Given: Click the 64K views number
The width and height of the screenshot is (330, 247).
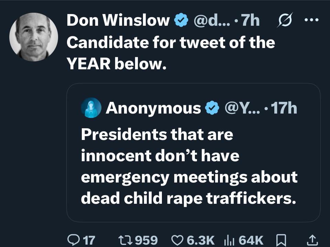Looking at the screenshot, I should (251, 240).
